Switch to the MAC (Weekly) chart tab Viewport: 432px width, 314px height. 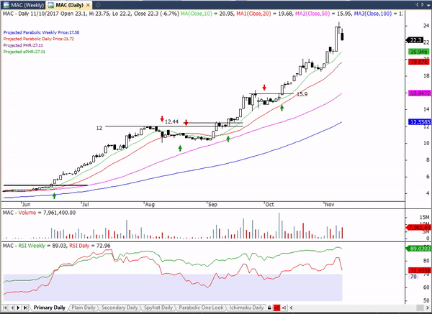click(24, 5)
